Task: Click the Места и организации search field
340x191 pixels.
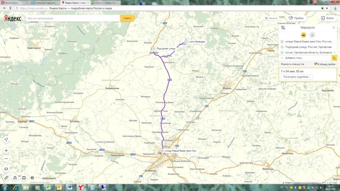Action: click(x=73, y=18)
